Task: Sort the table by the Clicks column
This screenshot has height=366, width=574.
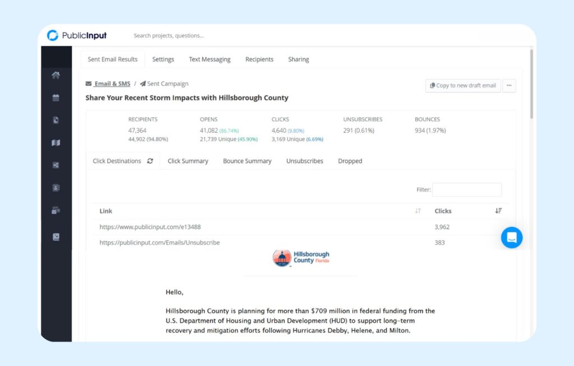Action: (498, 211)
